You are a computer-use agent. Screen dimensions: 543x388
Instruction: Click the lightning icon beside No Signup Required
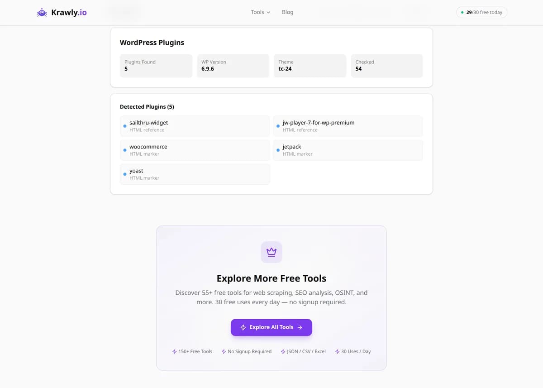[224, 351]
